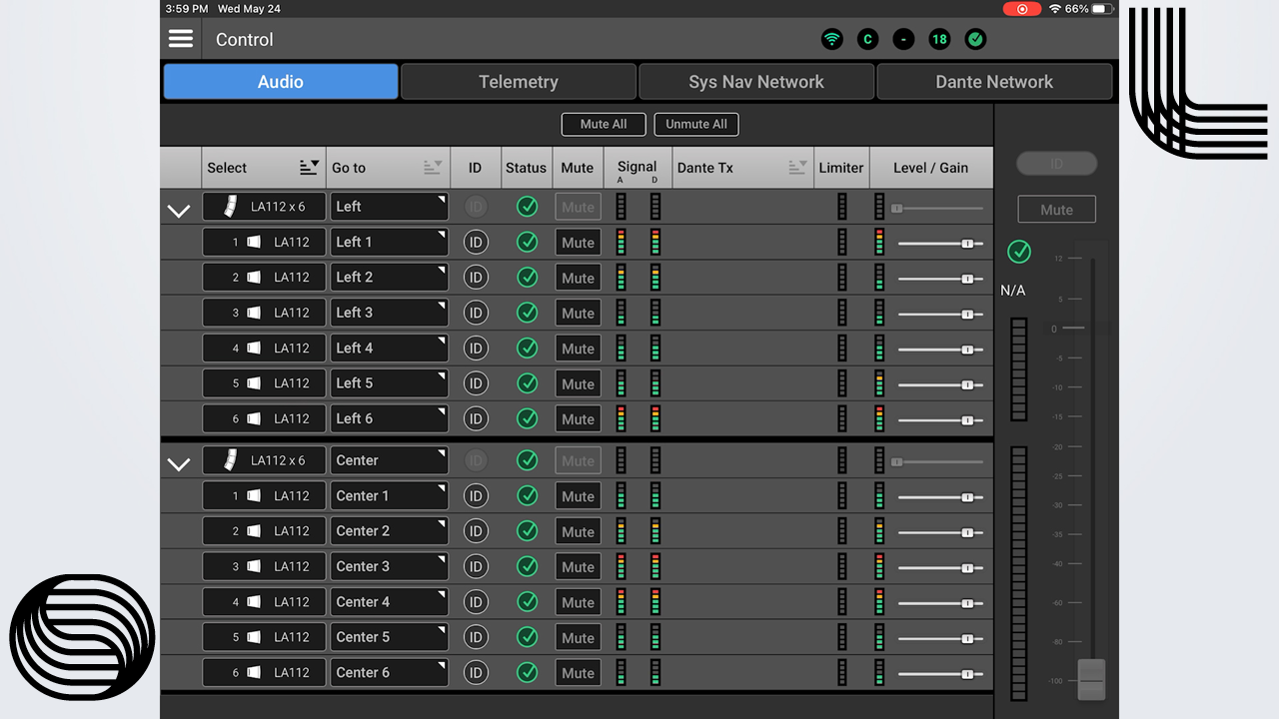Click the Mute All button
Viewport: 1279px width, 719px height.
click(604, 124)
